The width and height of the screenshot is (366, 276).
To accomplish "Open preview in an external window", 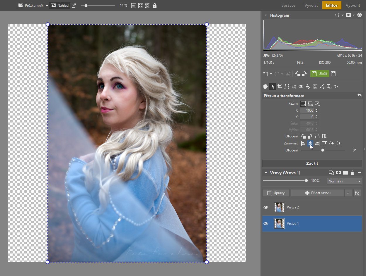I will pos(74,6).
